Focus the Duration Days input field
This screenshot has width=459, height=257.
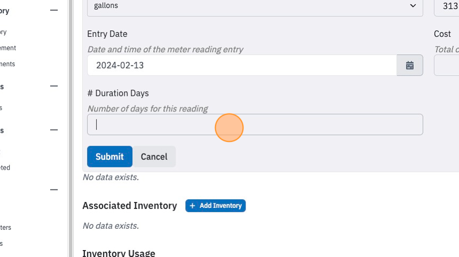[255, 125]
